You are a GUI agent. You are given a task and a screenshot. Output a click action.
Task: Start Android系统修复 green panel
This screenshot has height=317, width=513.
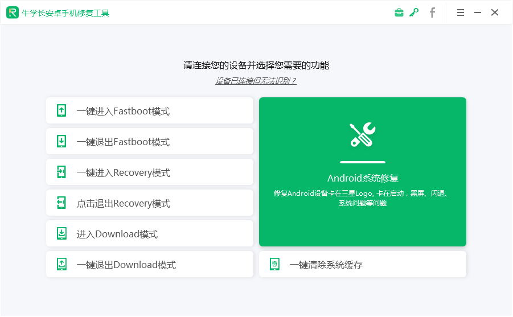[363, 172]
